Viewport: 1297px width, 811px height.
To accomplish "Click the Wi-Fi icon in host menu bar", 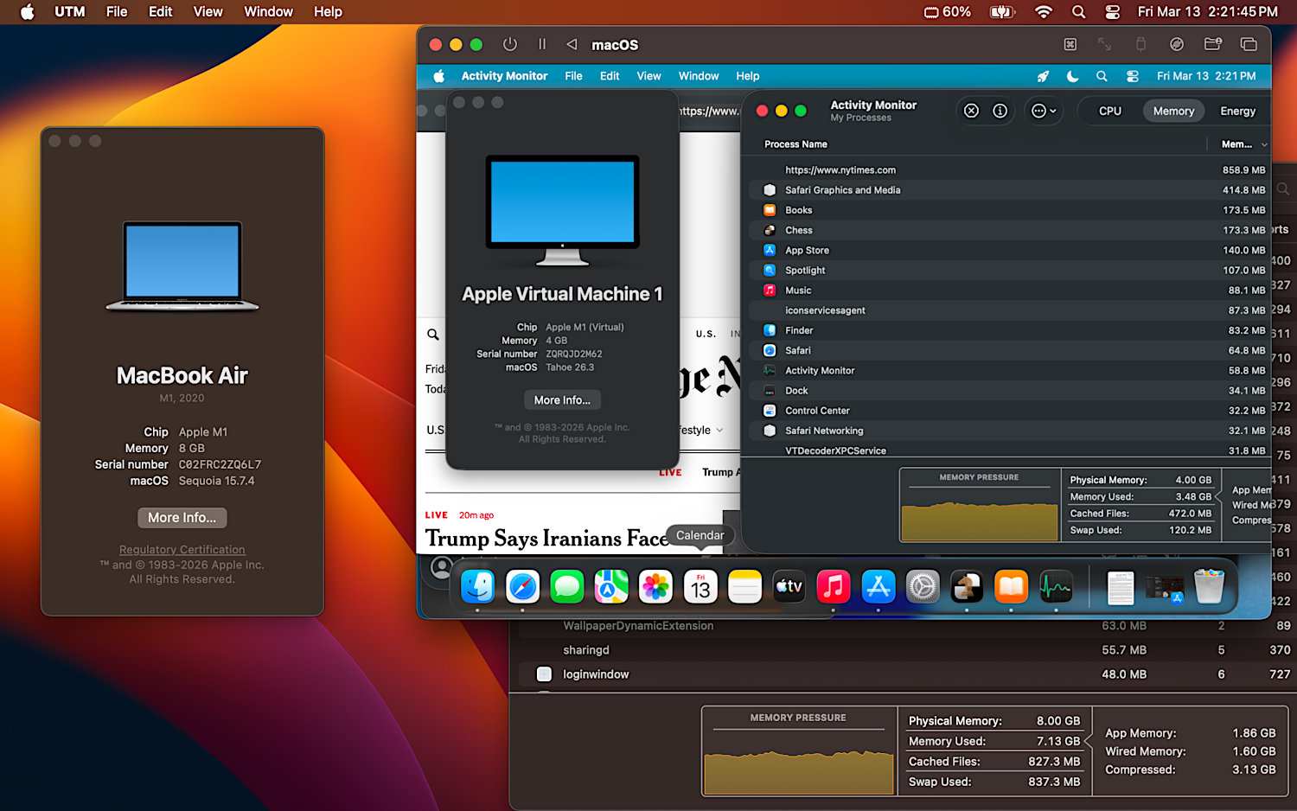I will (x=1044, y=12).
